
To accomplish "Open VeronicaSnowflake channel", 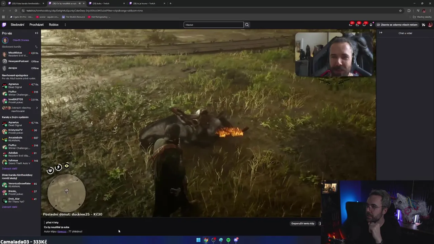I will tap(20, 185).
